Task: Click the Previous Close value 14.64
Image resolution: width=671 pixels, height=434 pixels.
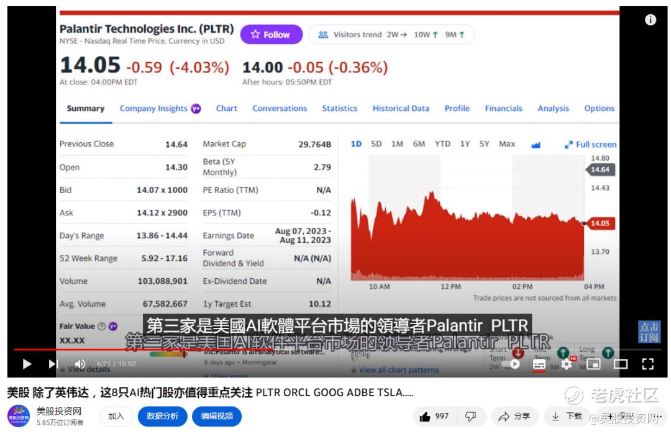Action: (x=176, y=145)
